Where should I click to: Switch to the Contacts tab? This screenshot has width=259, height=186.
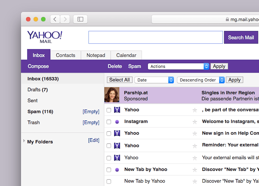point(66,55)
